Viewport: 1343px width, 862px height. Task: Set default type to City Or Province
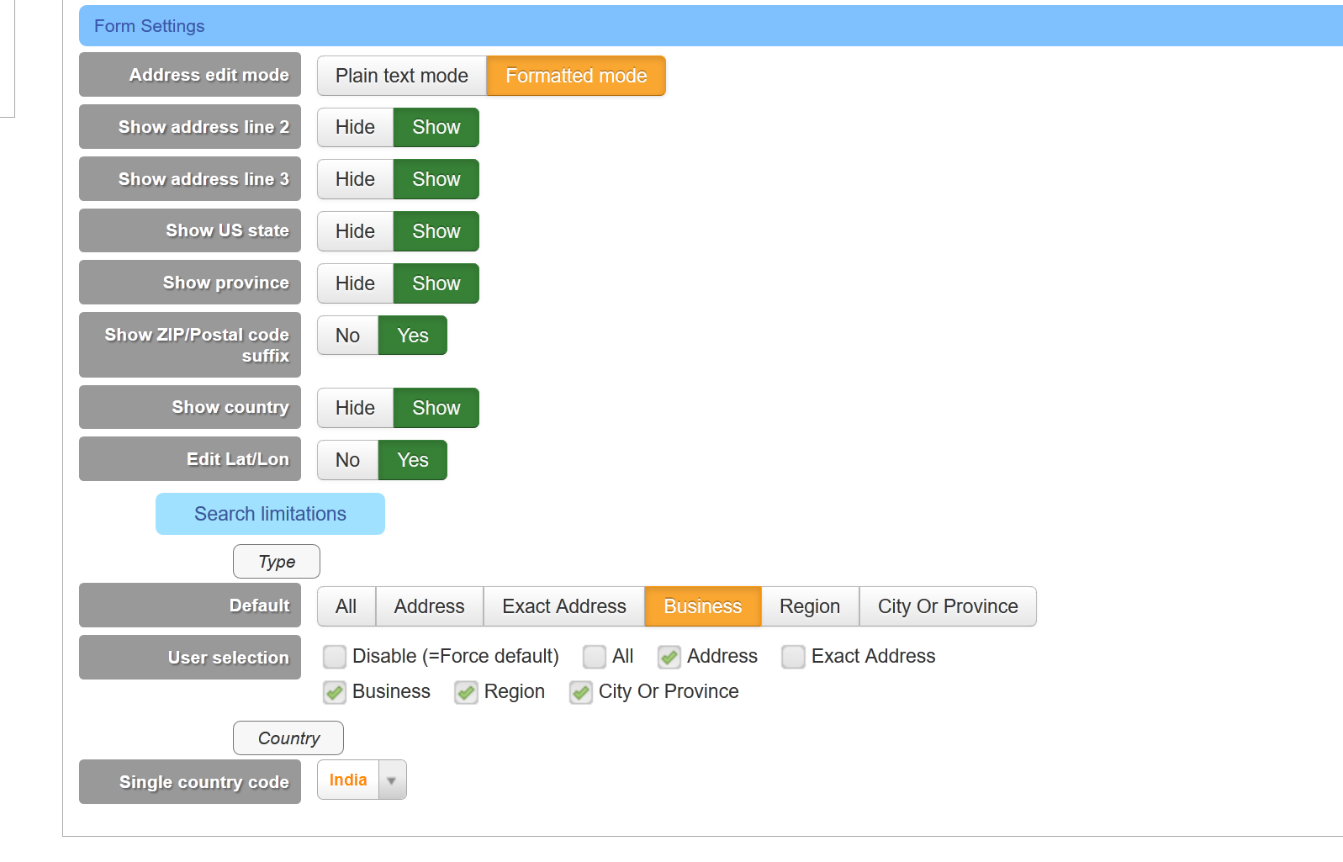pyautogui.click(x=948, y=606)
